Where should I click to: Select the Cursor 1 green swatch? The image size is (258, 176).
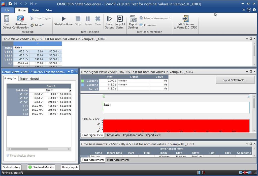[83, 81]
